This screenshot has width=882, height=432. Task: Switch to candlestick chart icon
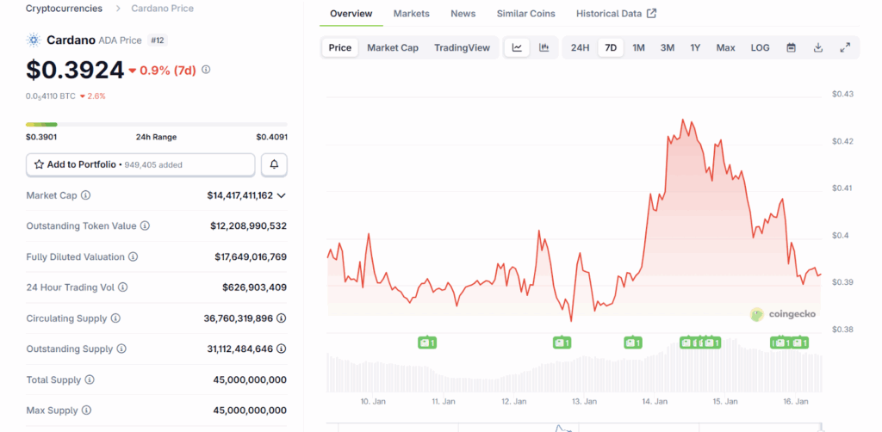pyautogui.click(x=543, y=47)
